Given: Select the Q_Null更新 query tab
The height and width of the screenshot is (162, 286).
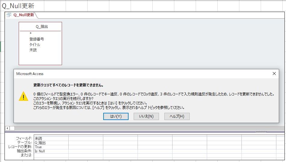Looking at the screenshot, I should coord(23,15).
